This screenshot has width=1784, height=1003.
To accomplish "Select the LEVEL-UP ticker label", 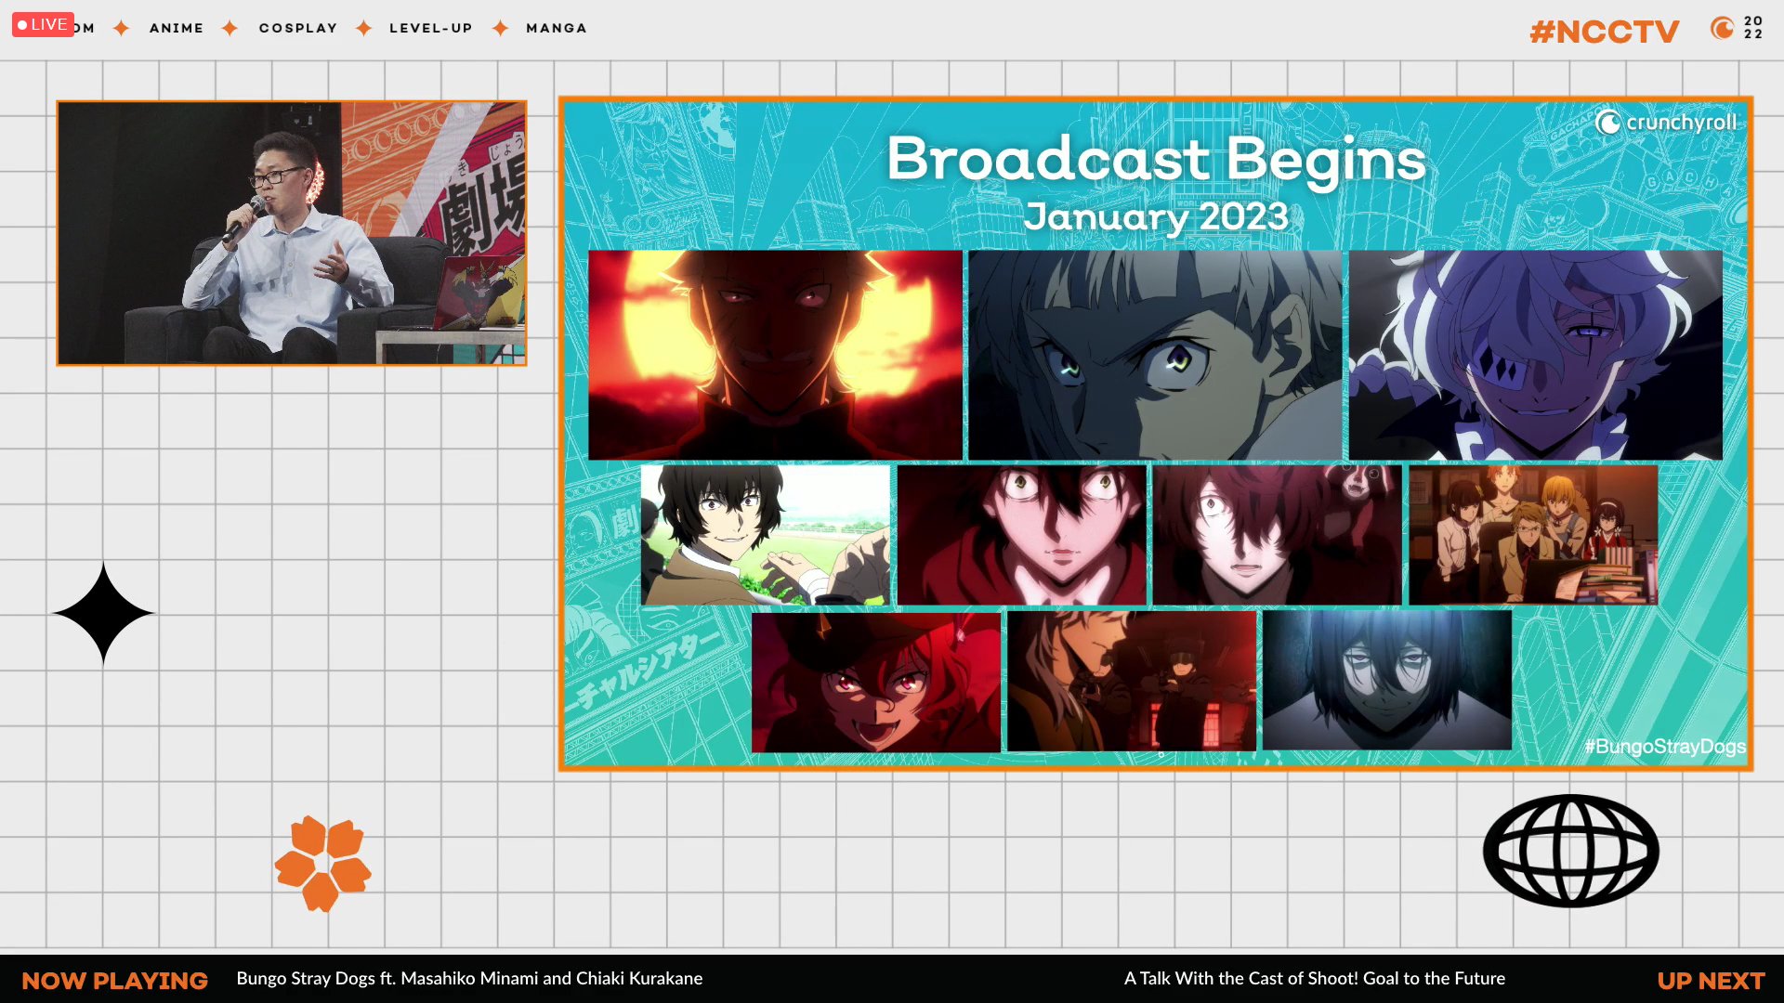I will pyautogui.click(x=431, y=28).
